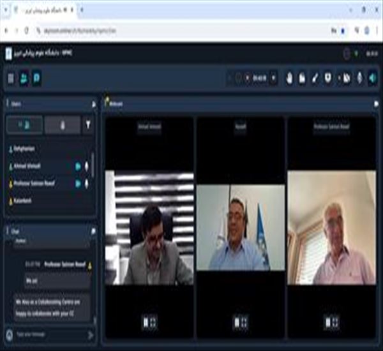Toggle webcam icon on Ahmad's user row
383x351 pixels.
[78, 167]
